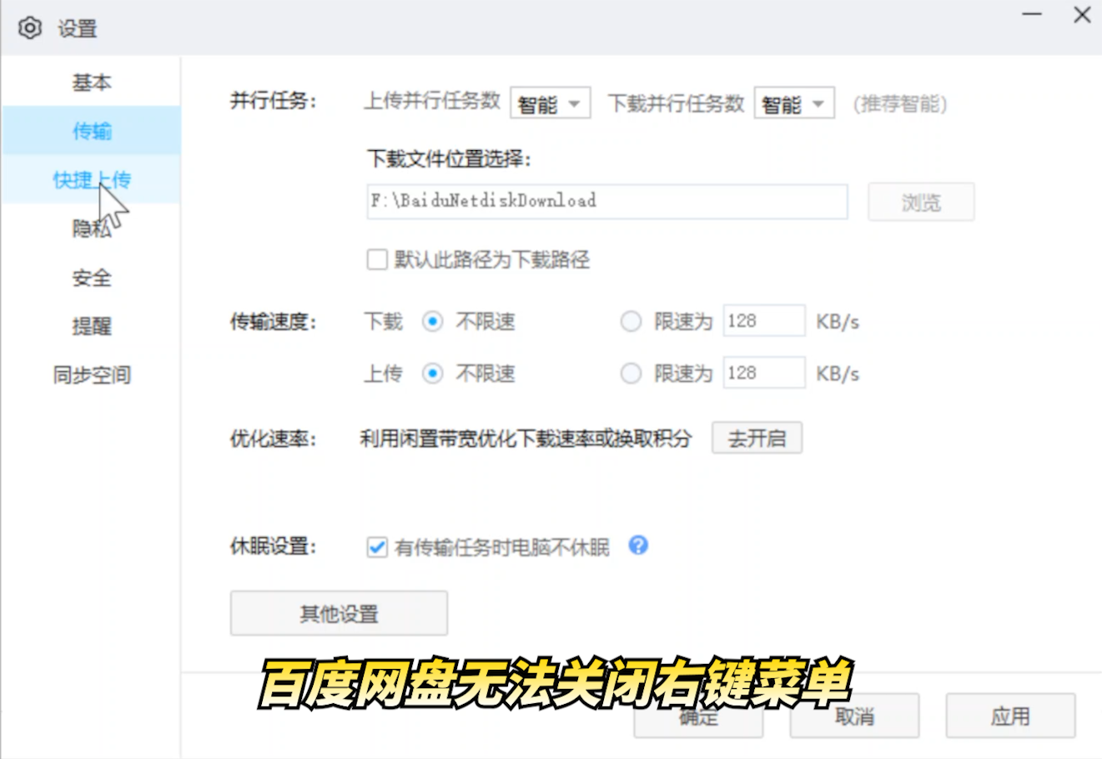The image size is (1102, 759).
Task: Select unlimited download speed radio button
Action: (432, 322)
